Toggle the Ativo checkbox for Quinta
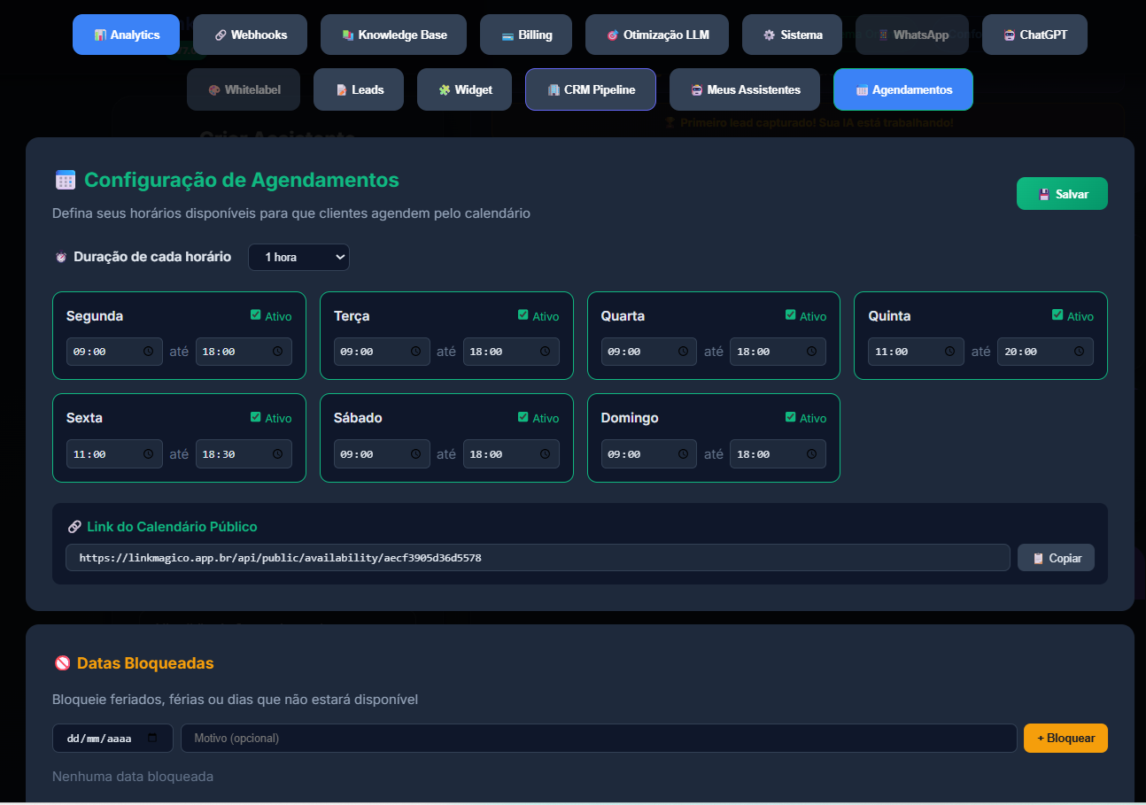The height and width of the screenshot is (805, 1146). coord(1057,315)
